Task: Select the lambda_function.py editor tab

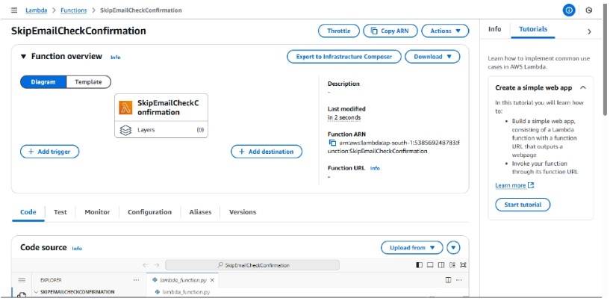Action: (183, 280)
